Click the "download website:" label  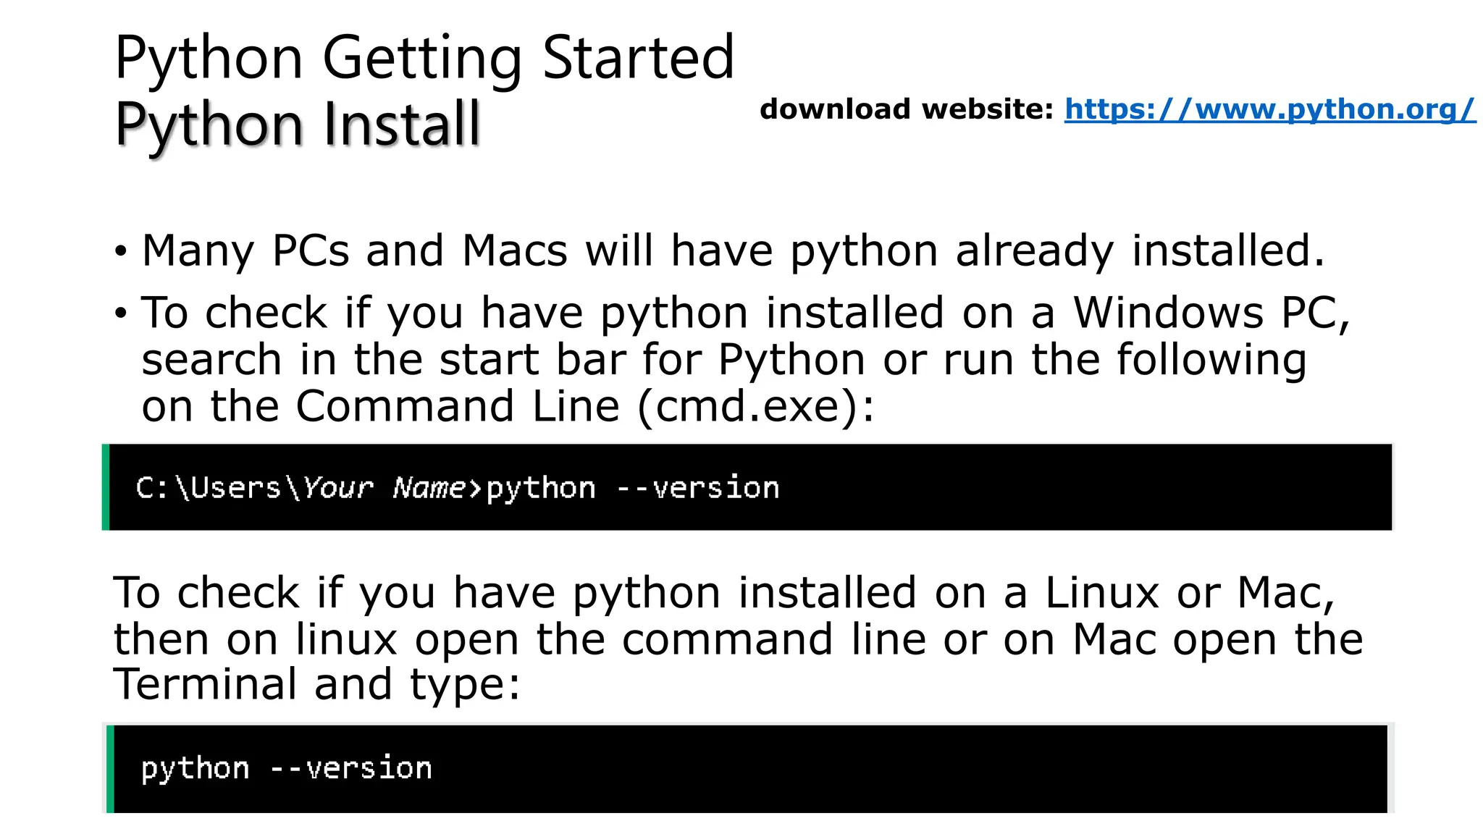coord(907,109)
